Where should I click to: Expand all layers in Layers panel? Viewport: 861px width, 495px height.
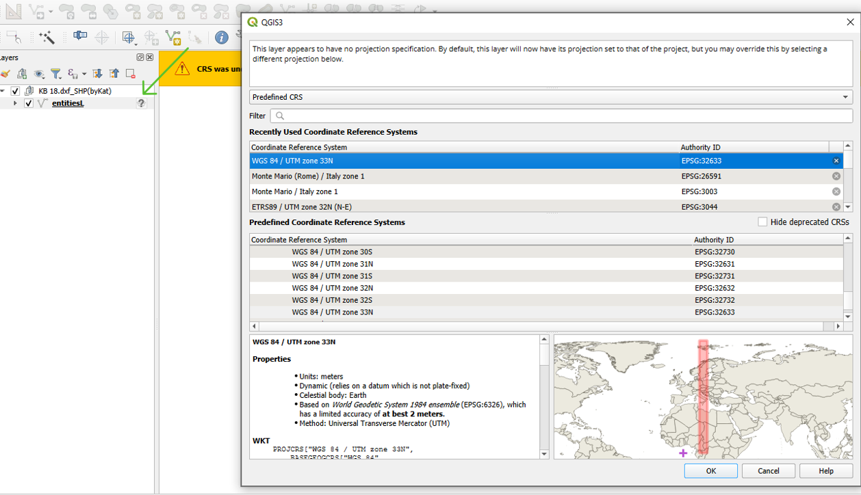click(x=97, y=74)
